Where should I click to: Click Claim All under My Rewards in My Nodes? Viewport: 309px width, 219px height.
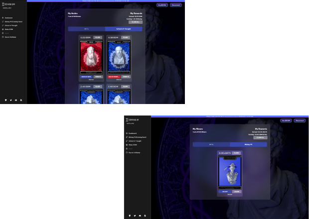[136, 22]
